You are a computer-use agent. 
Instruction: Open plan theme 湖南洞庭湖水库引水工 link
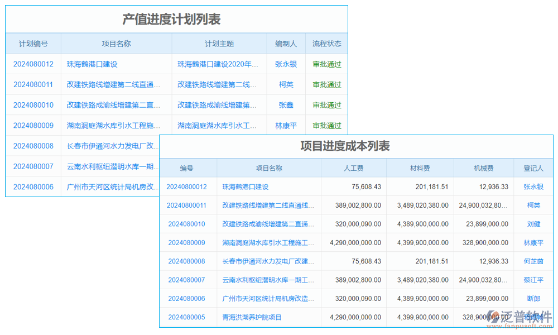(x=219, y=126)
